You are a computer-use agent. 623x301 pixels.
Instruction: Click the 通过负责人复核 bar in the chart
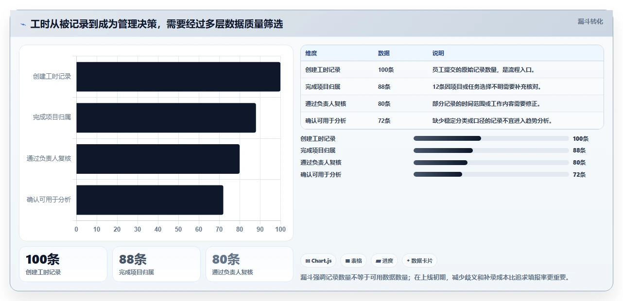point(158,159)
